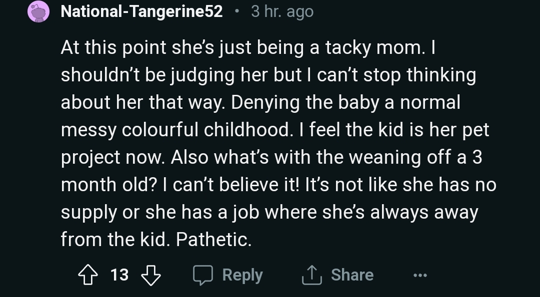The width and height of the screenshot is (540, 297).
Task: Downvote this comment
Action: click(x=151, y=275)
